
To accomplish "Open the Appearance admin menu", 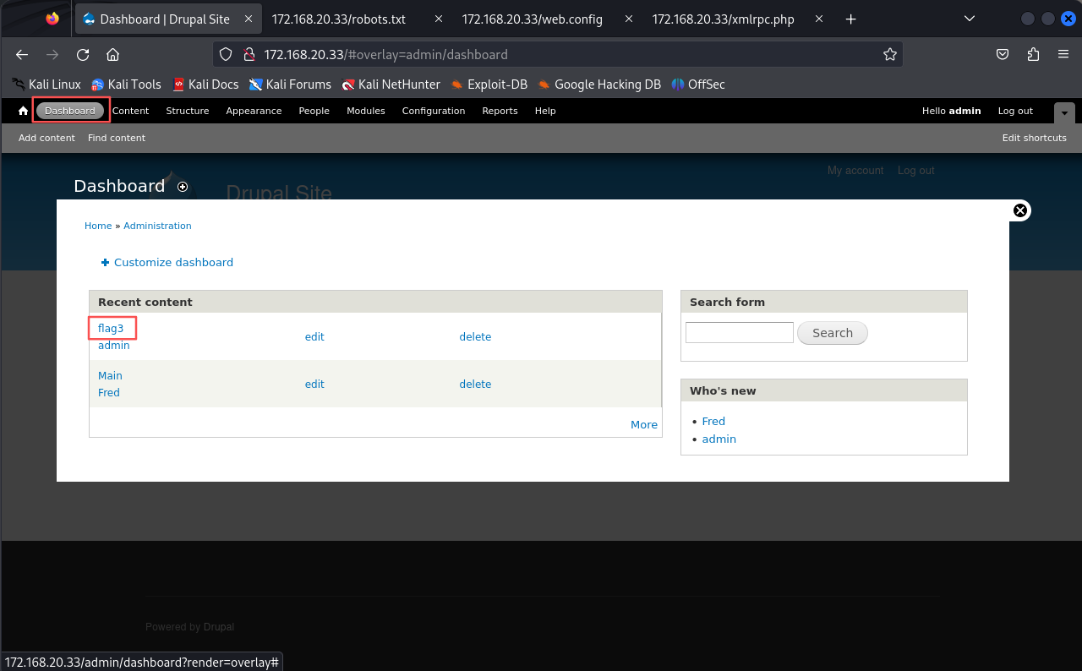I will pyautogui.click(x=254, y=111).
